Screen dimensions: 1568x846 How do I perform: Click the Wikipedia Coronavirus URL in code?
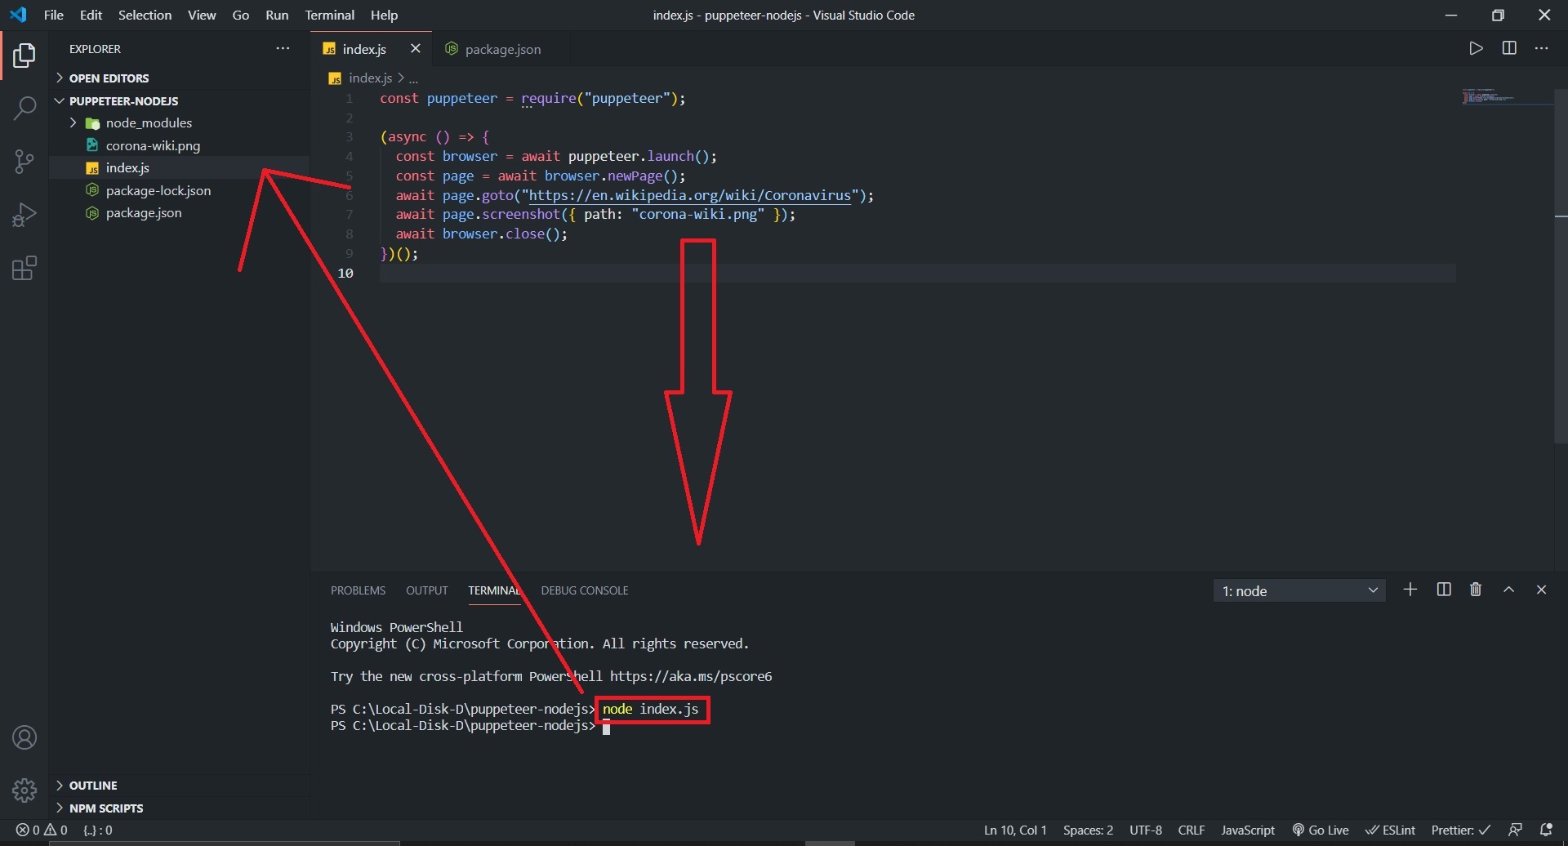tap(690, 195)
